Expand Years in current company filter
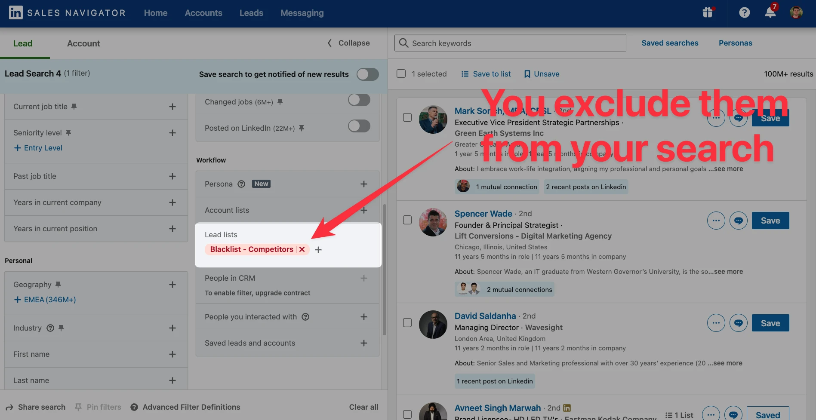This screenshot has width=816, height=420. pyautogui.click(x=172, y=202)
